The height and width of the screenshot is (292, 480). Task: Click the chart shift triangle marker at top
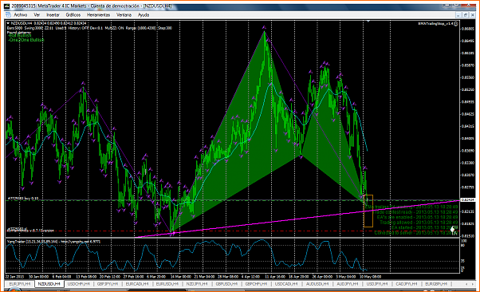(368, 21)
